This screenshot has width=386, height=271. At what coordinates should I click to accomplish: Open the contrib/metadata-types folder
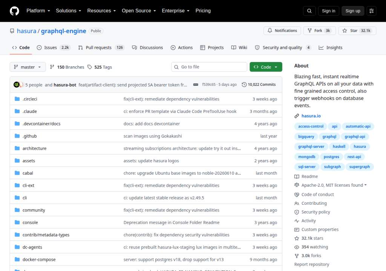[x=46, y=235]
